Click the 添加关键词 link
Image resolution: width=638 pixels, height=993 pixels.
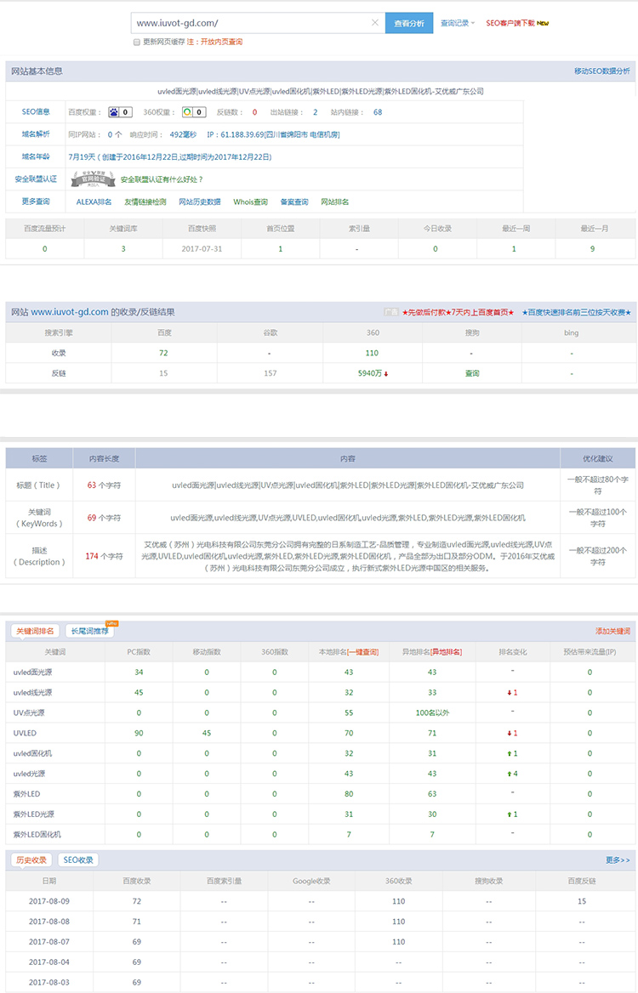pyautogui.click(x=612, y=632)
